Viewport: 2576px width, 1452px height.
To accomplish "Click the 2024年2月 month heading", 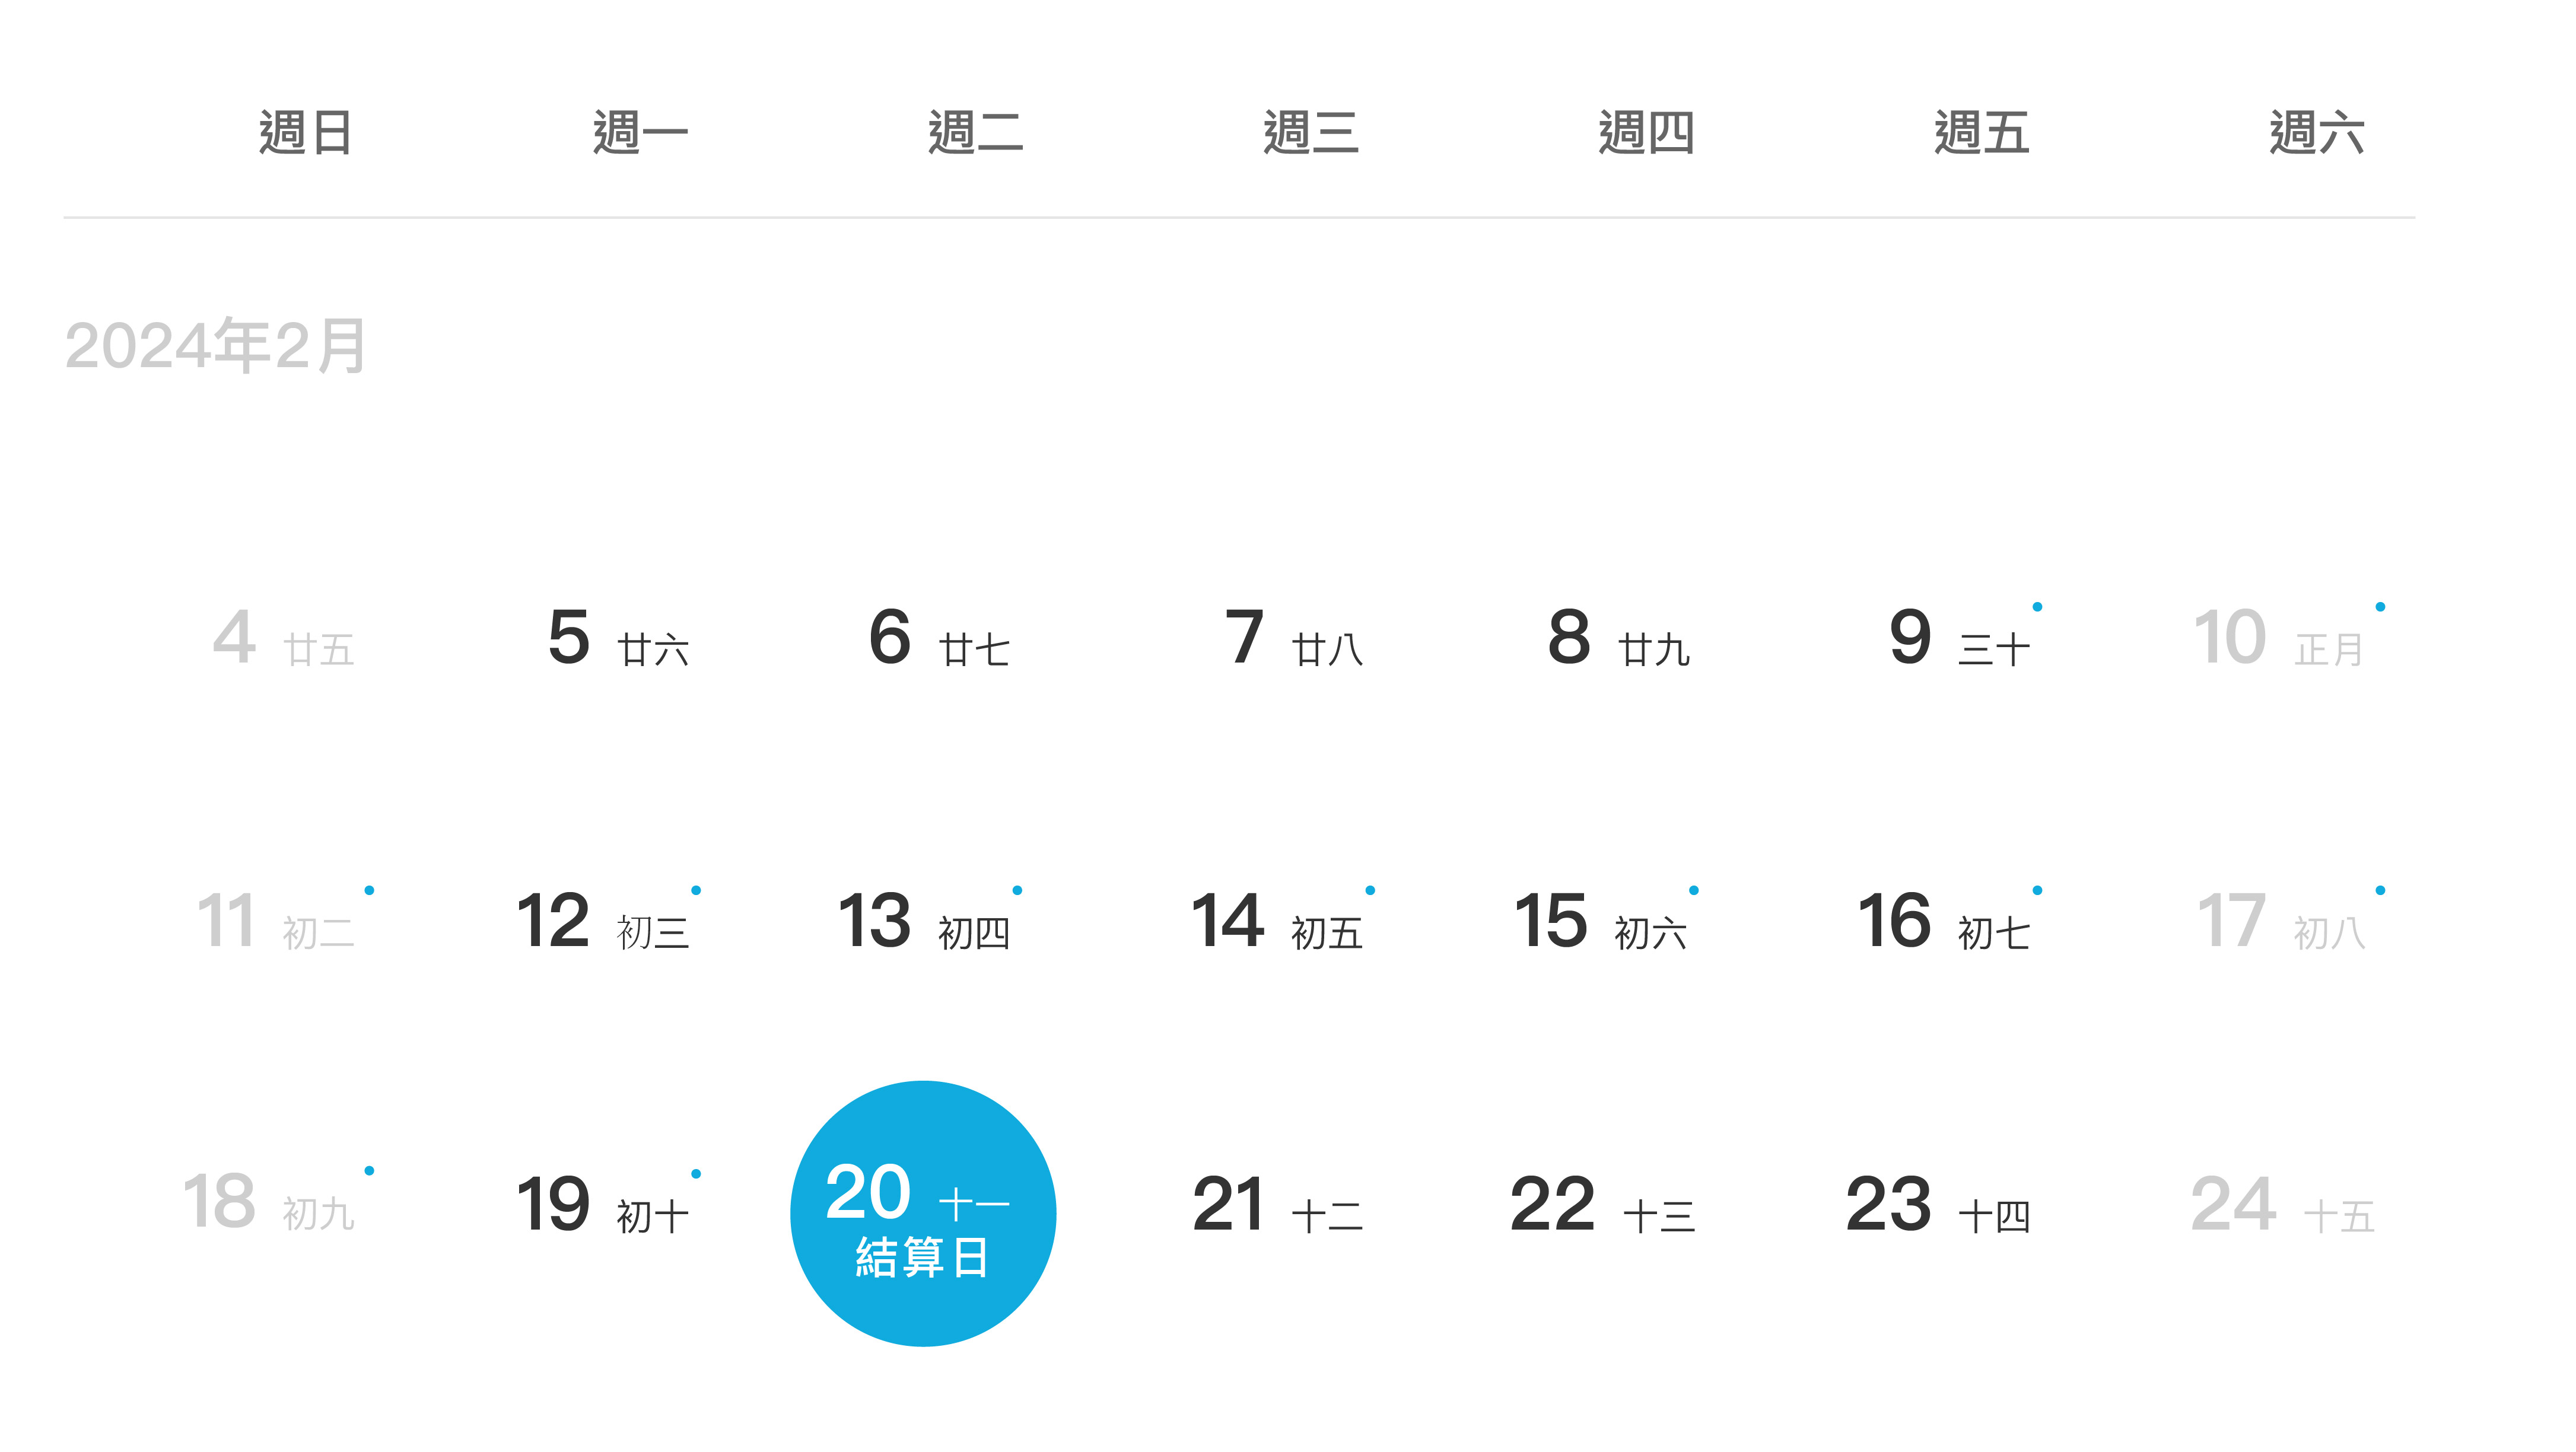I will pyautogui.click(x=215, y=346).
